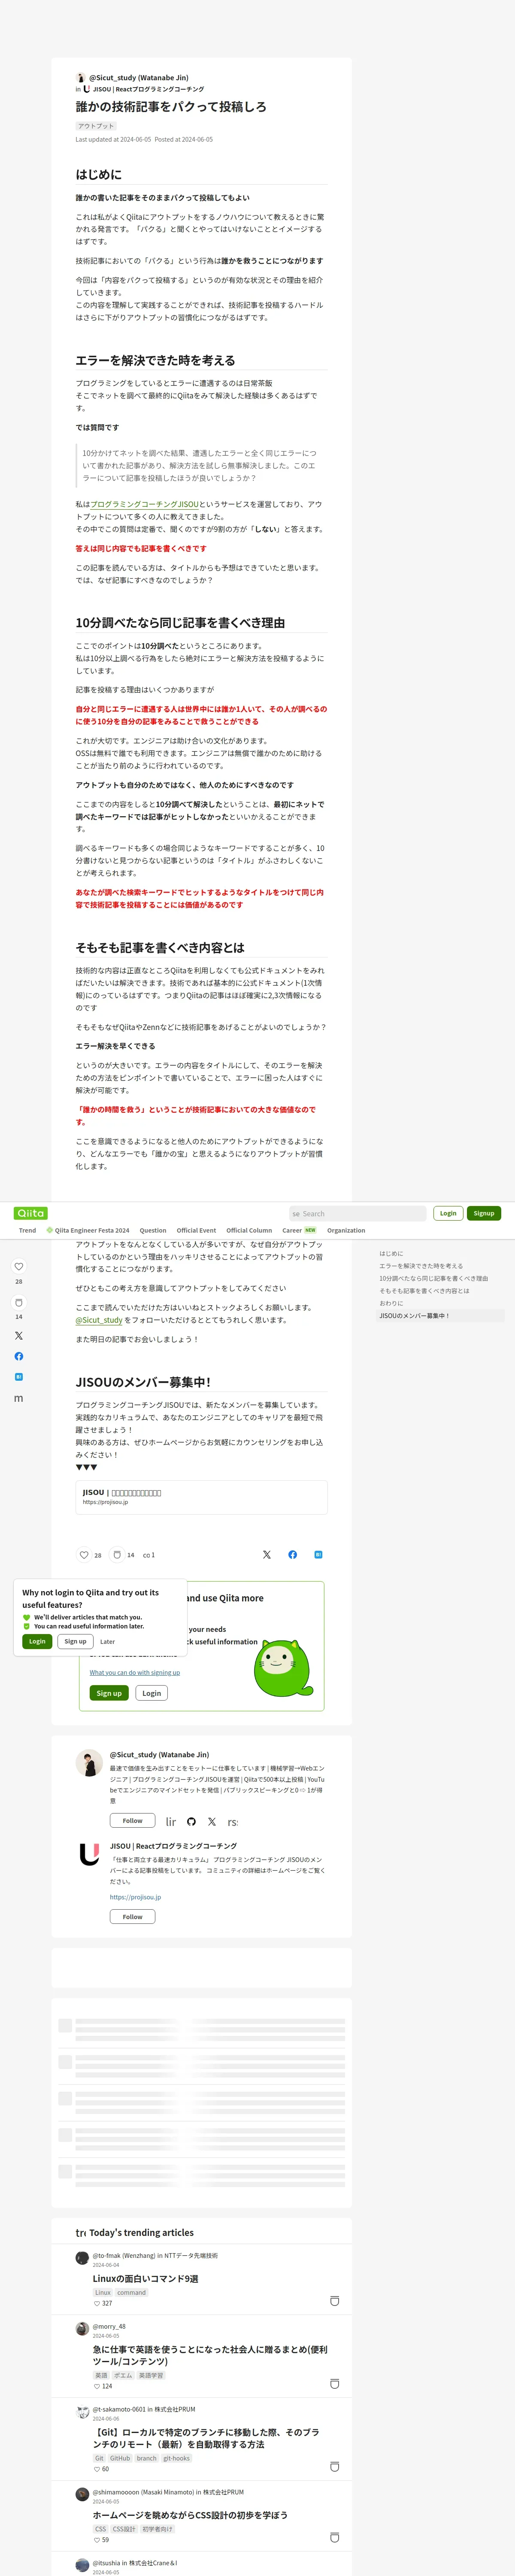Follow the author @Sicut_study
515x2576 pixels.
coord(132,1821)
